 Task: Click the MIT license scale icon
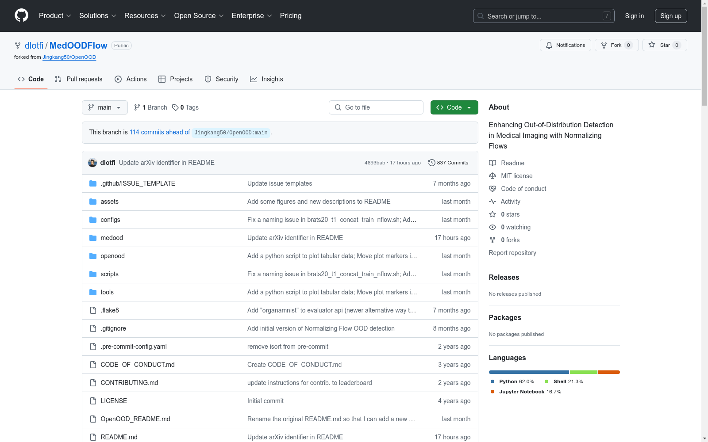click(493, 176)
